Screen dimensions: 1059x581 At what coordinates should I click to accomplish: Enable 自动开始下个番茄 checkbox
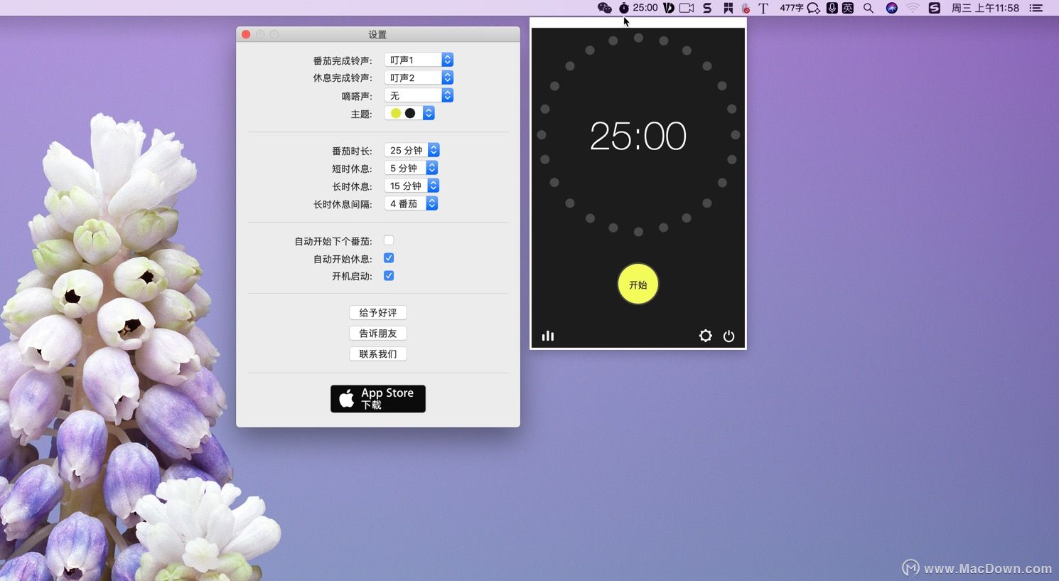tap(389, 240)
